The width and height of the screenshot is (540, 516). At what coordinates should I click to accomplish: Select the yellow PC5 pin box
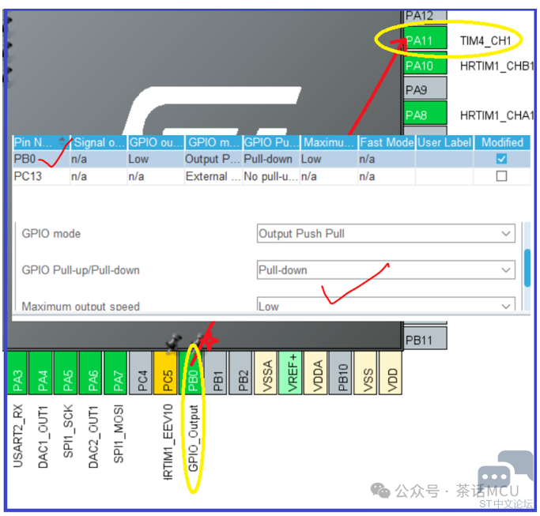[167, 373]
